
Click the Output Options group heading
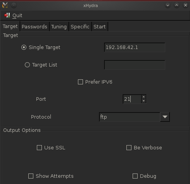click(22, 130)
